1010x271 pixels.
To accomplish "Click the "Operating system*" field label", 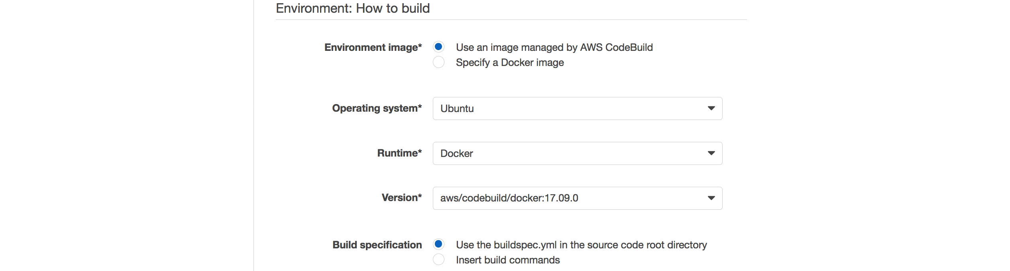I will coord(377,108).
